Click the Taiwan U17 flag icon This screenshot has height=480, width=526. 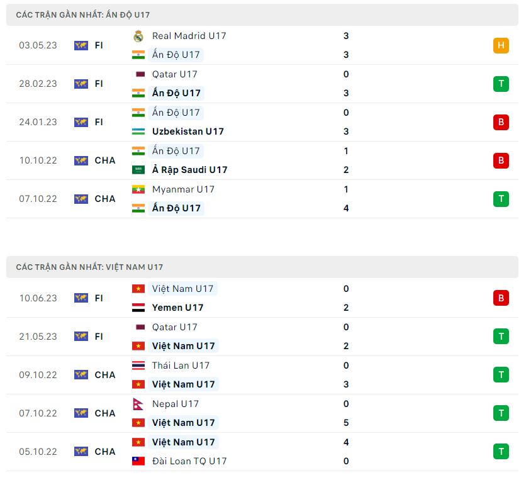138,461
